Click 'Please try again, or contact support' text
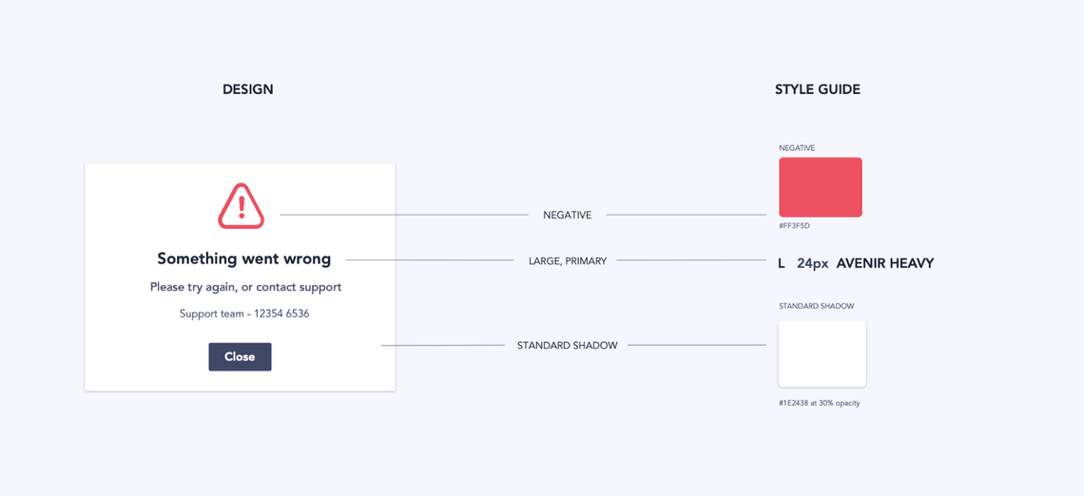 pyautogui.click(x=245, y=287)
